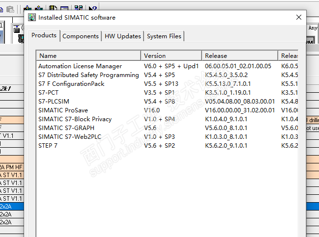Click the station icon in background window

17,29
